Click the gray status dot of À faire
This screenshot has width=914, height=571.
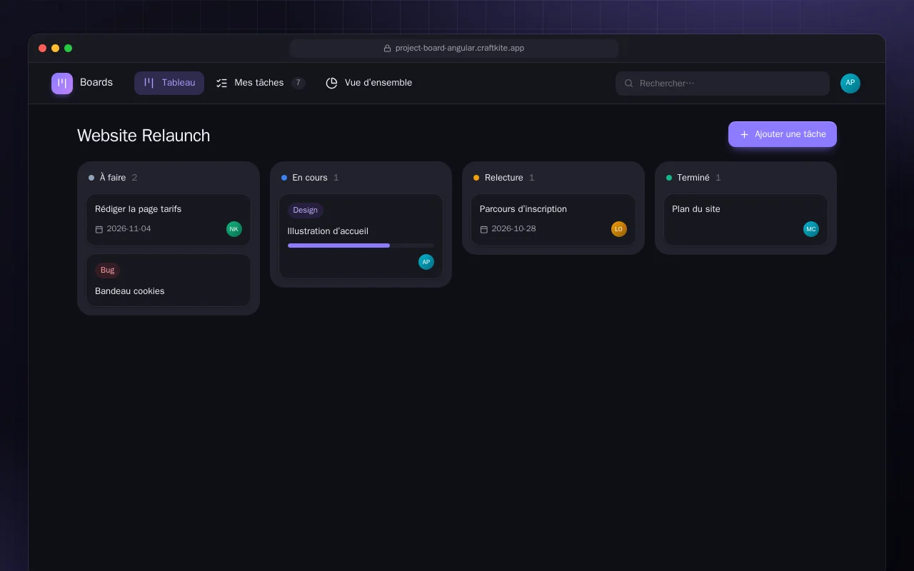pos(91,178)
